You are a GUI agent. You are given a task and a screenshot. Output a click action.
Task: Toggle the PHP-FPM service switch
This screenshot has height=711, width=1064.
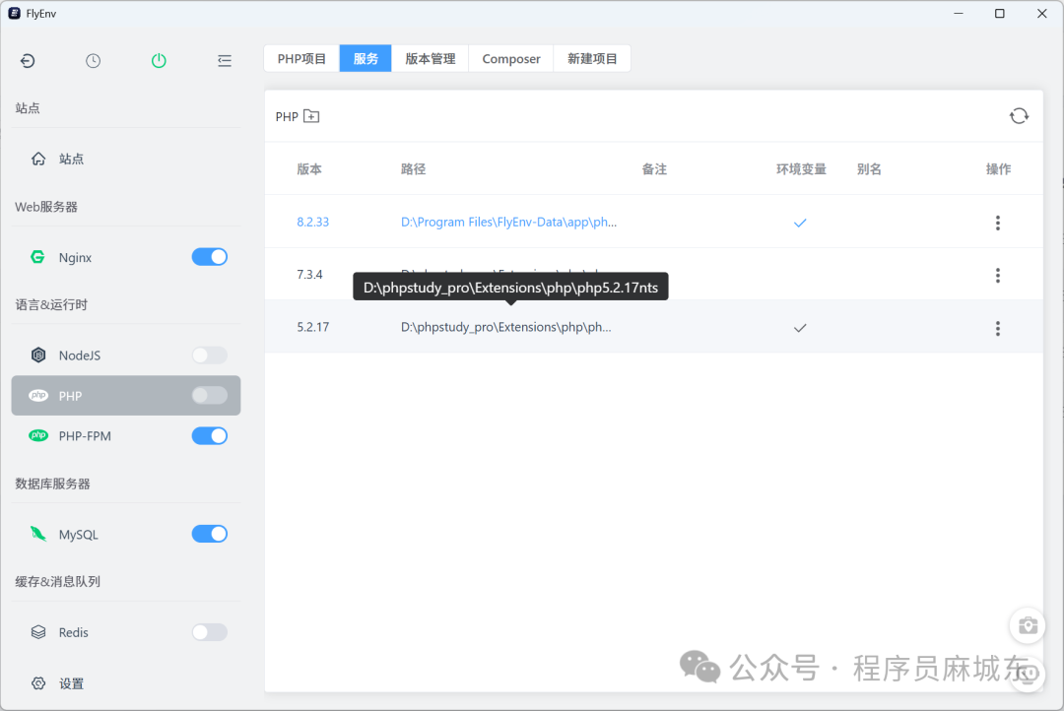click(210, 435)
